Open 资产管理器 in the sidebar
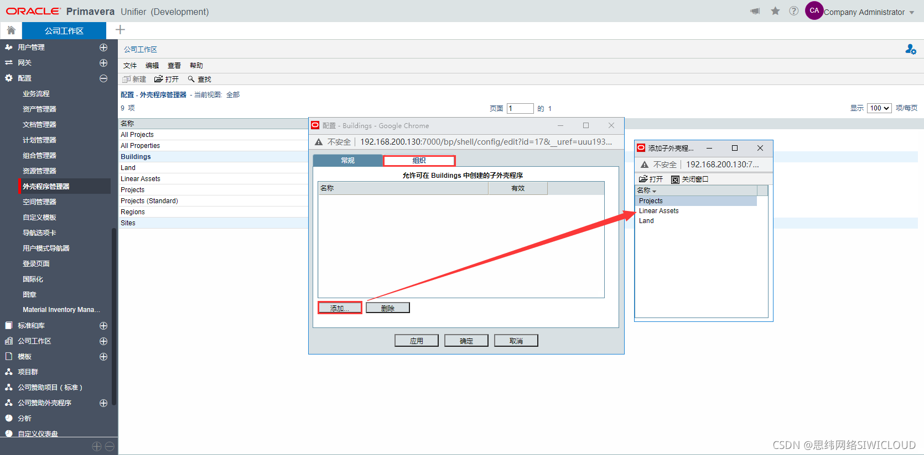The height and width of the screenshot is (455, 924). point(39,109)
